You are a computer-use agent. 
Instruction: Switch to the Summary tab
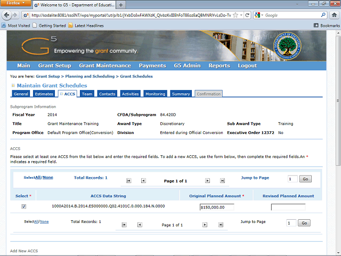coord(181,94)
